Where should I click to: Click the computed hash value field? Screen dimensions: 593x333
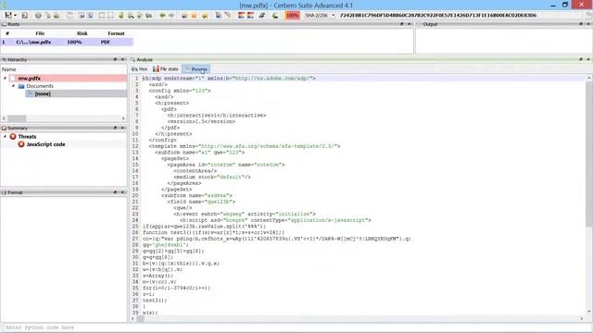(438, 16)
